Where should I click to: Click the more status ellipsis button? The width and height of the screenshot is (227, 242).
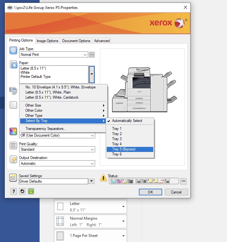coord(183,181)
